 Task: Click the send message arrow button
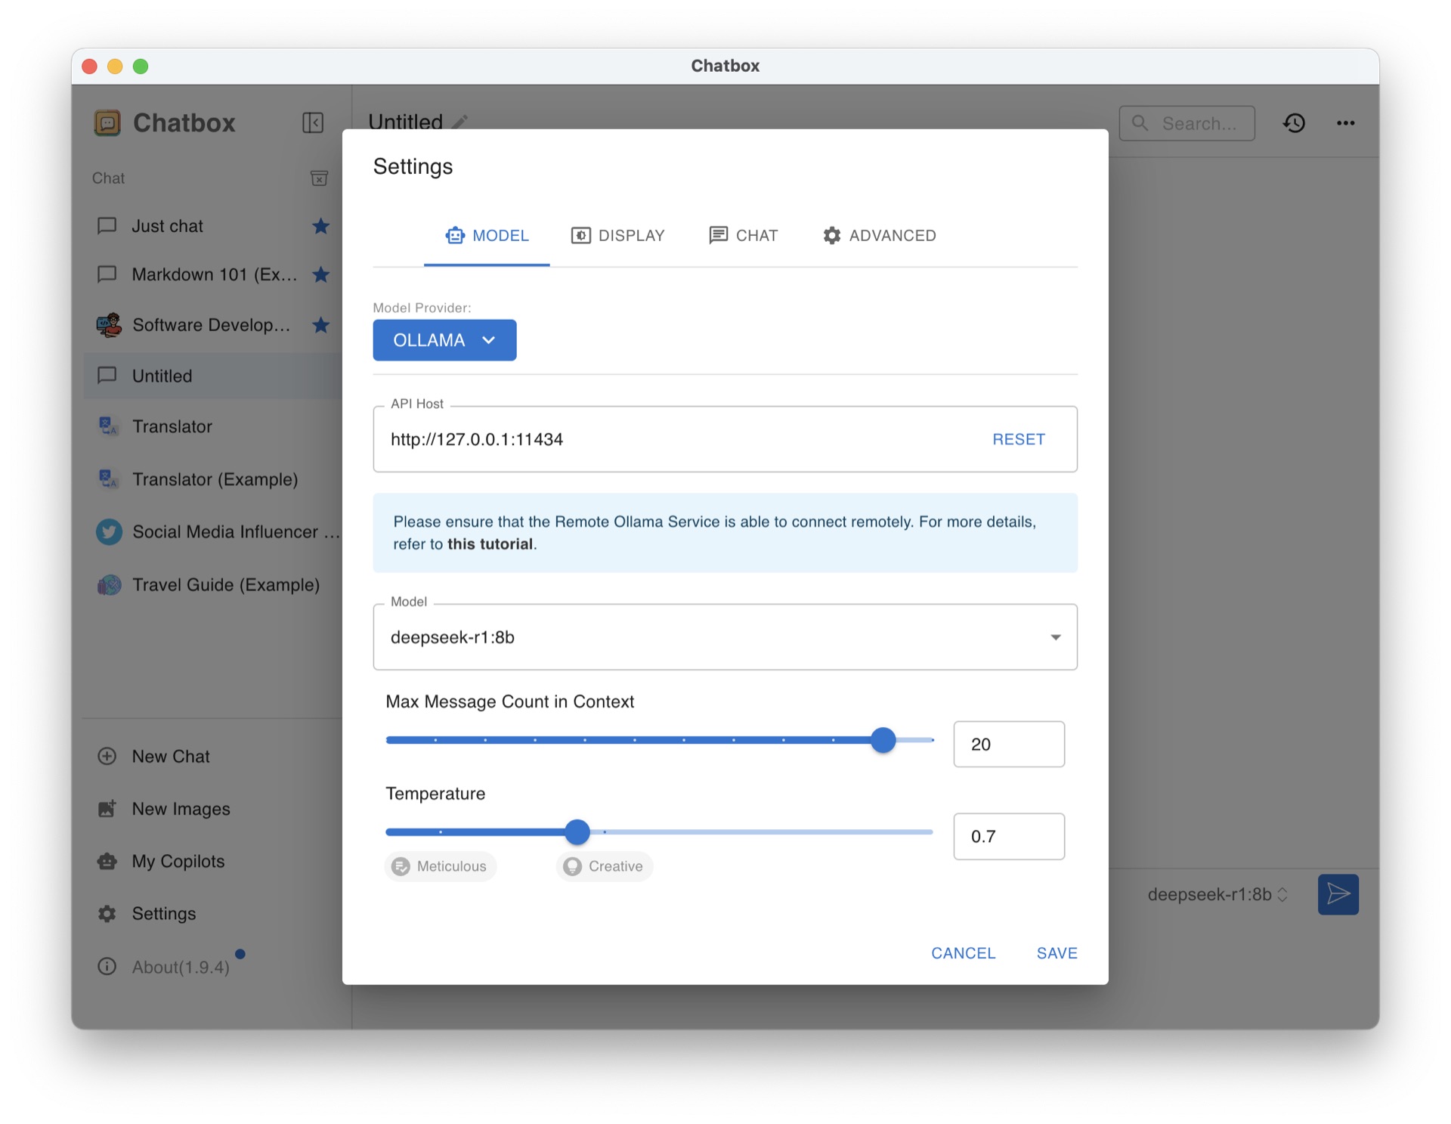[x=1338, y=894]
